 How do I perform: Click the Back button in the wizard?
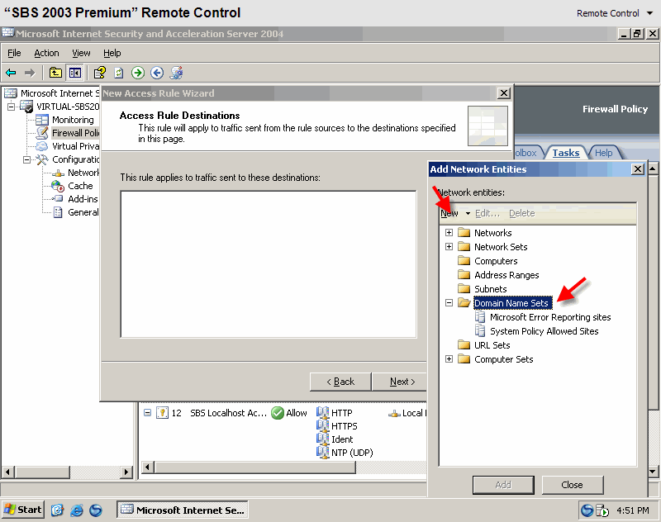point(340,382)
